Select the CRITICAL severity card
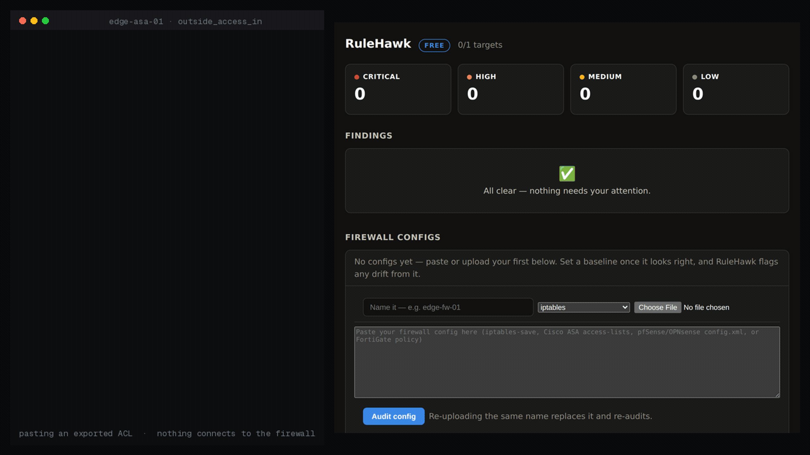The image size is (810, 455). (398, 89)
